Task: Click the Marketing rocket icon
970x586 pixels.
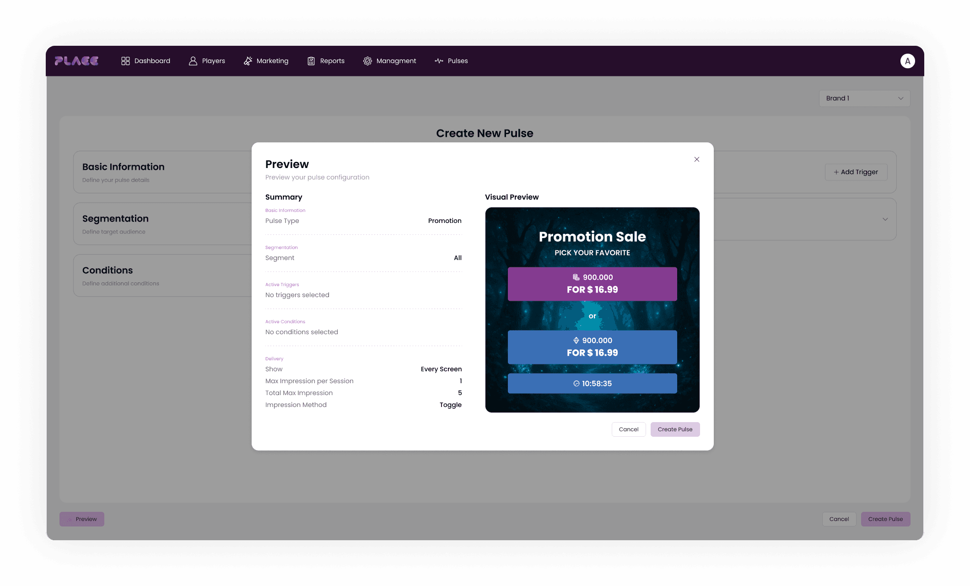Action: [x=248, y=61]
